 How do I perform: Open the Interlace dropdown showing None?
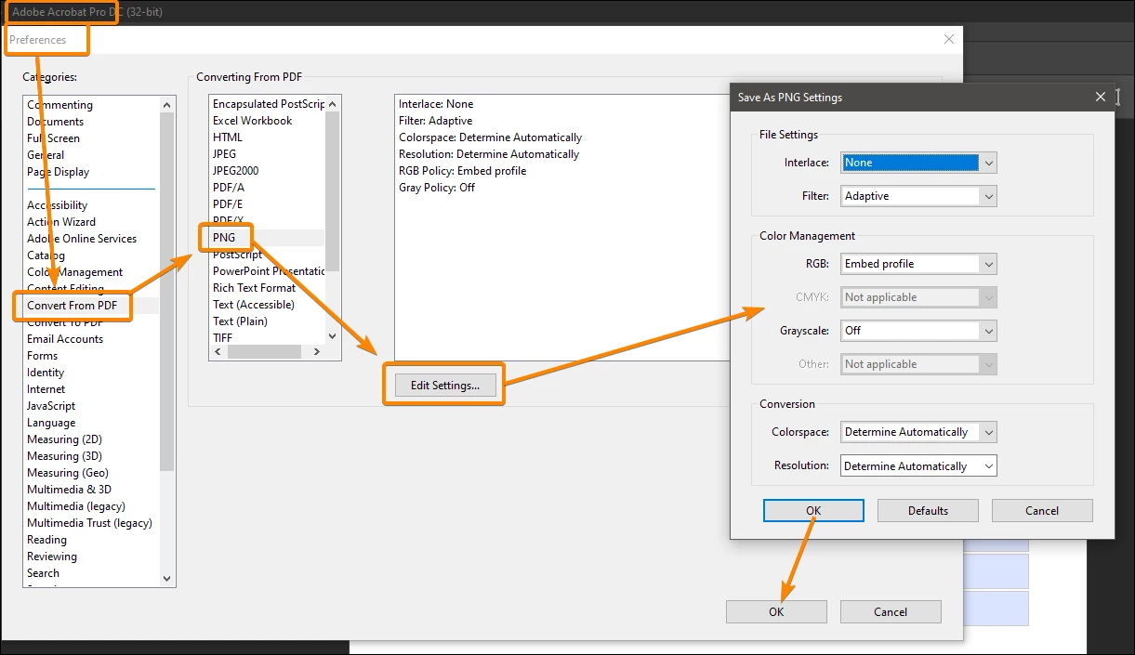point(918,163)
